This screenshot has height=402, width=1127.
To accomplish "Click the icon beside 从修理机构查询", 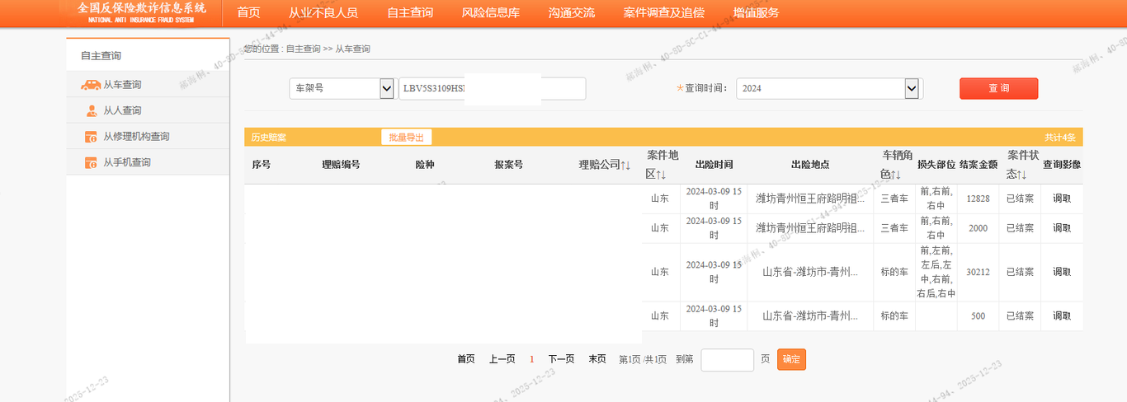I will click(x=91, y=137).
